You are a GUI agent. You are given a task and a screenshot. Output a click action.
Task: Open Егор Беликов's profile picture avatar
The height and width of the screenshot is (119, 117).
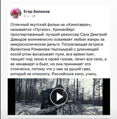(x=16, y=13)
